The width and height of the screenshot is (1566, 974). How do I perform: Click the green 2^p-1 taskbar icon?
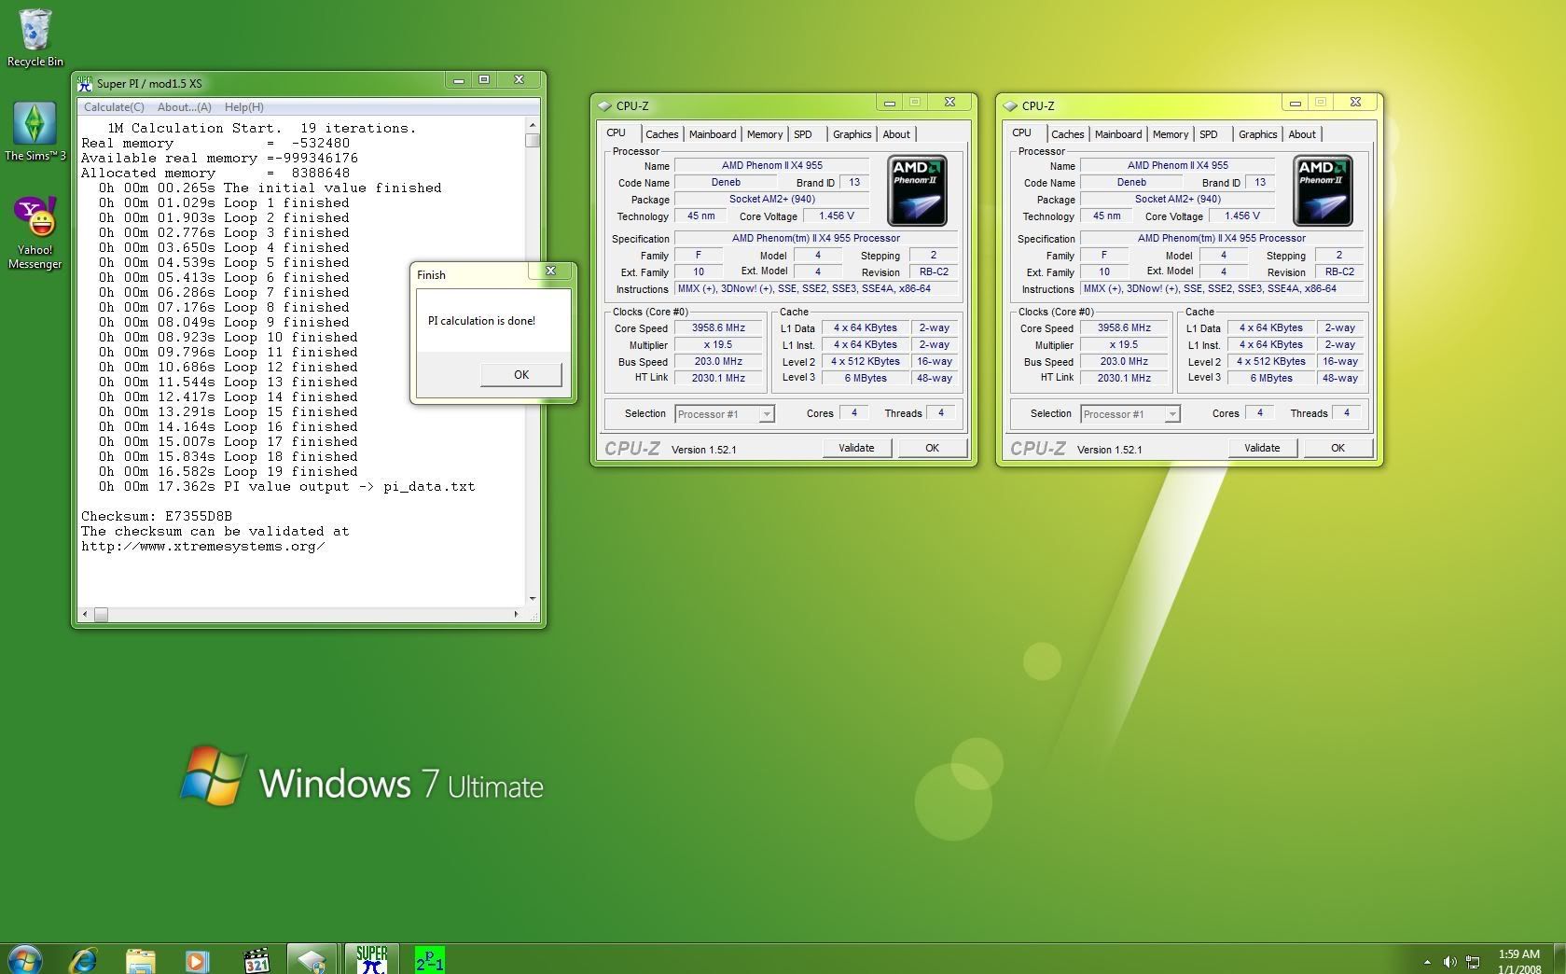point(429,959)
